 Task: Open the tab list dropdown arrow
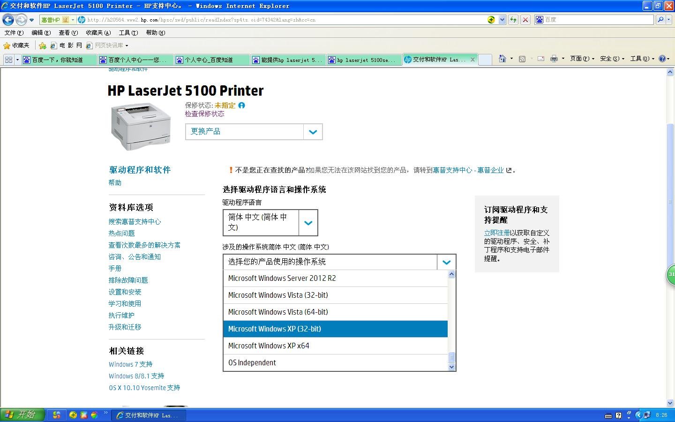pyautogui.click(x=17, y=60)
